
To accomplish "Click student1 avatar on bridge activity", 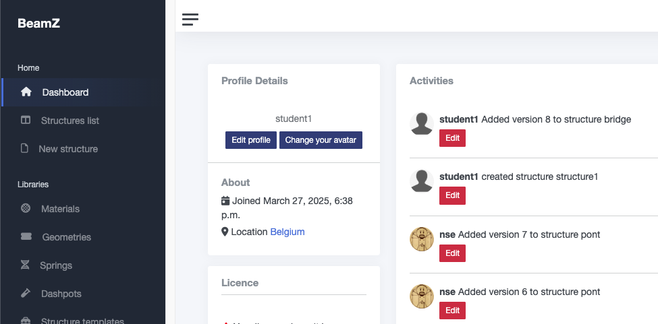I will pyautogui.click(x=422, y=123).
